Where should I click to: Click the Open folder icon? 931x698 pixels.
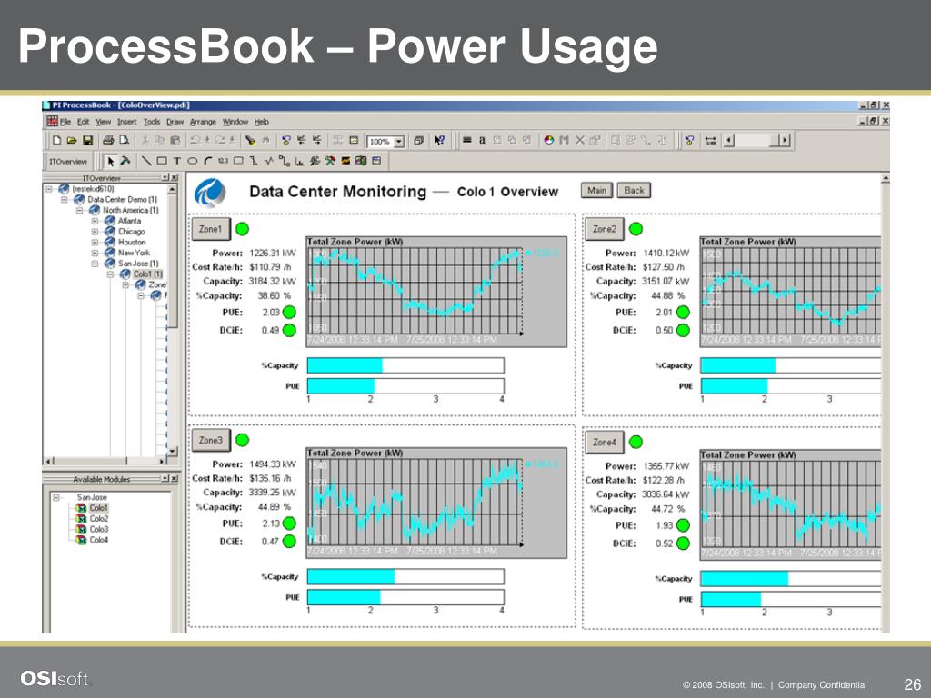coord(72,141)
